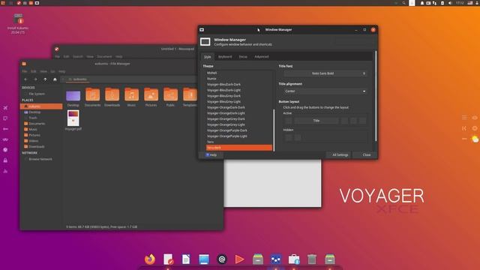The image size is (480, 270).
Task: Open Install Xubuntu 20.04 LTS desktop icon
Action: (x=18, y=23)
